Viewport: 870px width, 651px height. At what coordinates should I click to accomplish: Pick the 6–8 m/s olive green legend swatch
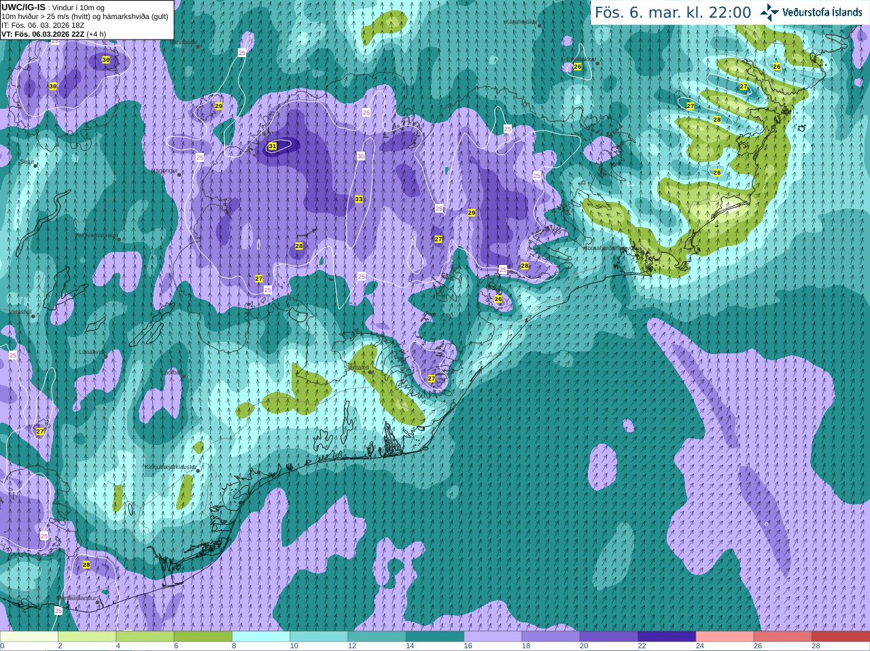click(203, 637)
